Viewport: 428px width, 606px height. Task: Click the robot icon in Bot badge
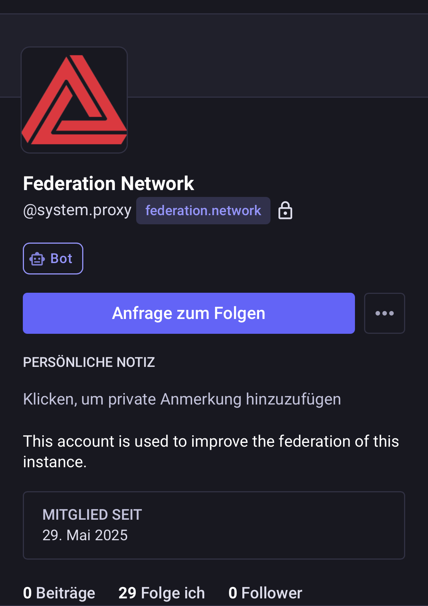coord(37,259)
